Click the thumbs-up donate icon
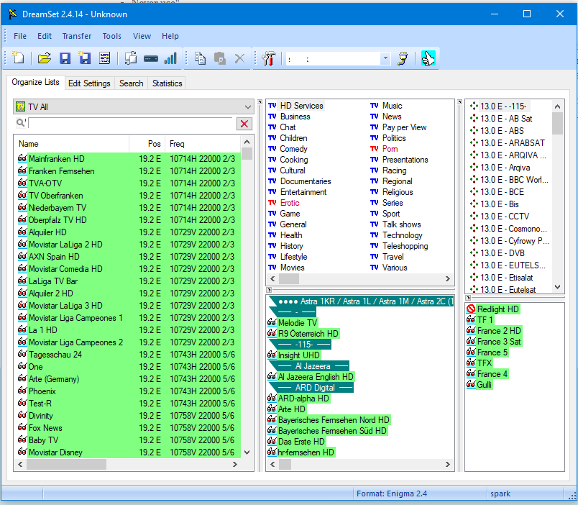Image resolution: width=578 pixels, height=505 pixels. tap(428, 58)
